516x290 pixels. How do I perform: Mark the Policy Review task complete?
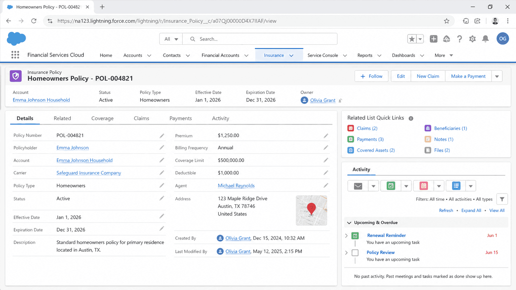point(355,253)
